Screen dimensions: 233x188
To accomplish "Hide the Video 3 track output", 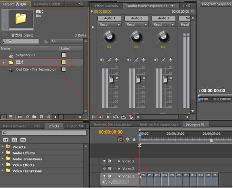I will coord(105,161).
